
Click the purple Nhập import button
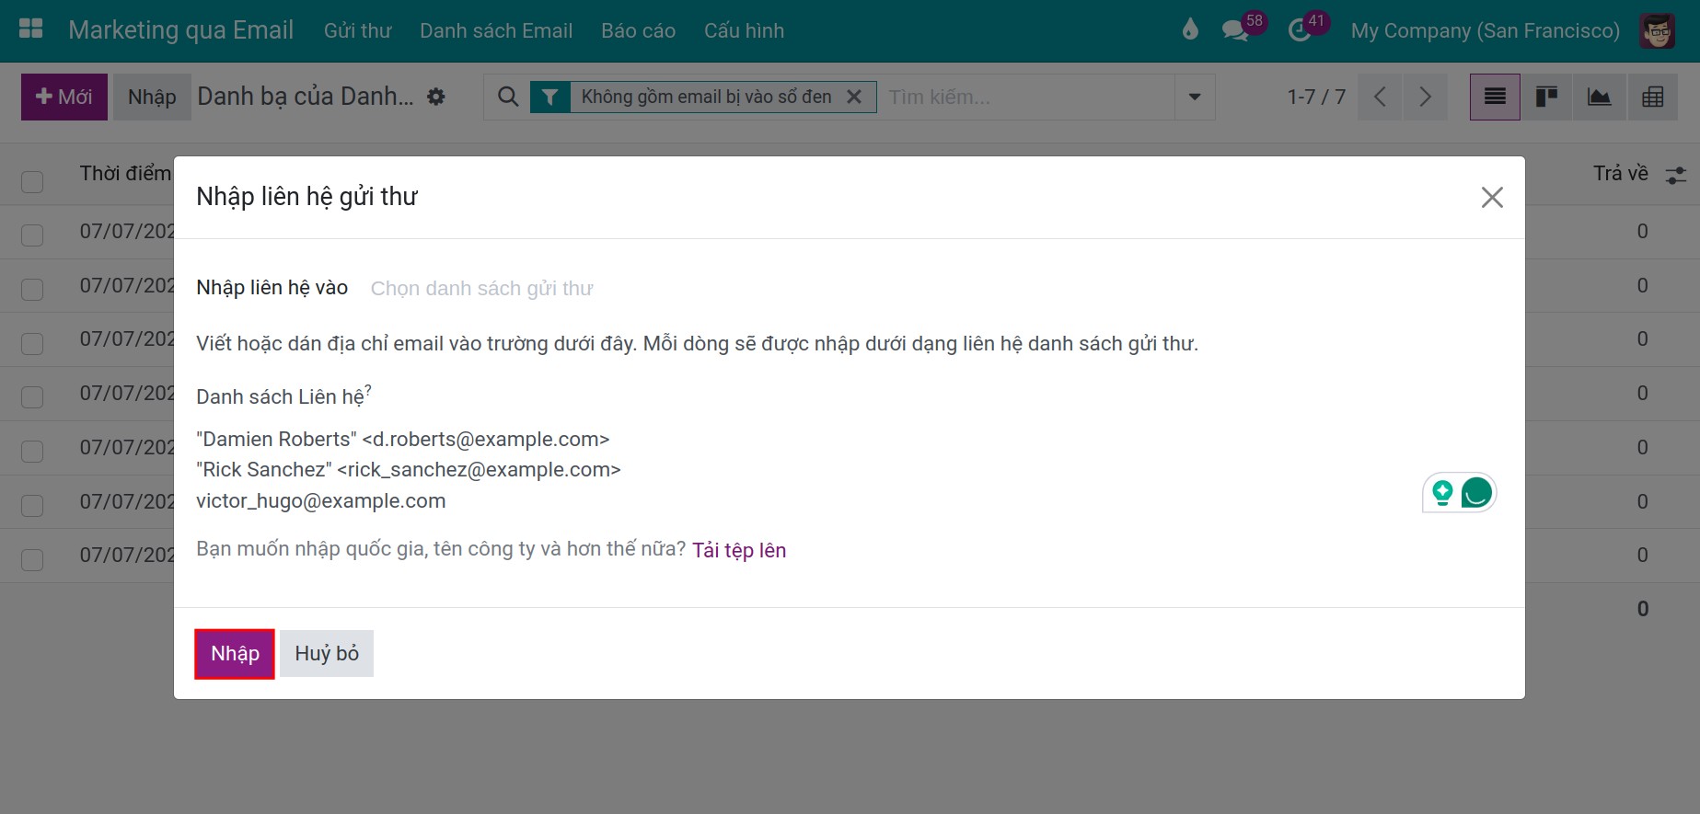pyautogui.click(x=235, y=654)
